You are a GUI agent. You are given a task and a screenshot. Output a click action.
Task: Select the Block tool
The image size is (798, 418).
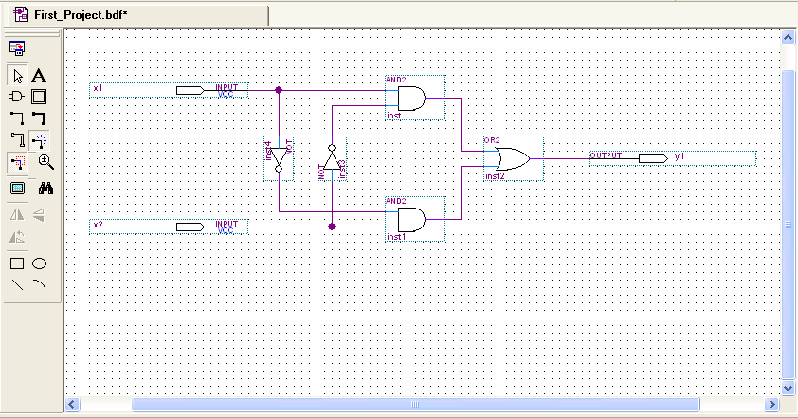39,97
